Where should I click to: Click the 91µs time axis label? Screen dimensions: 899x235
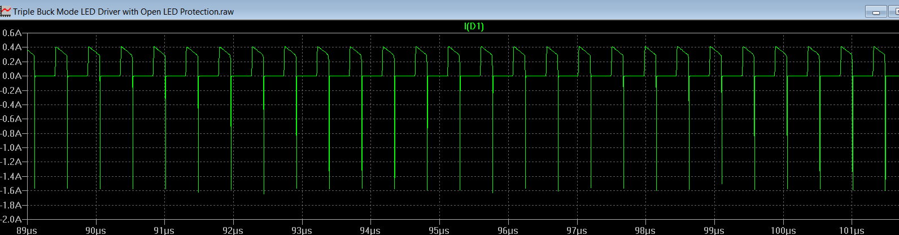(x=164, y=230)
